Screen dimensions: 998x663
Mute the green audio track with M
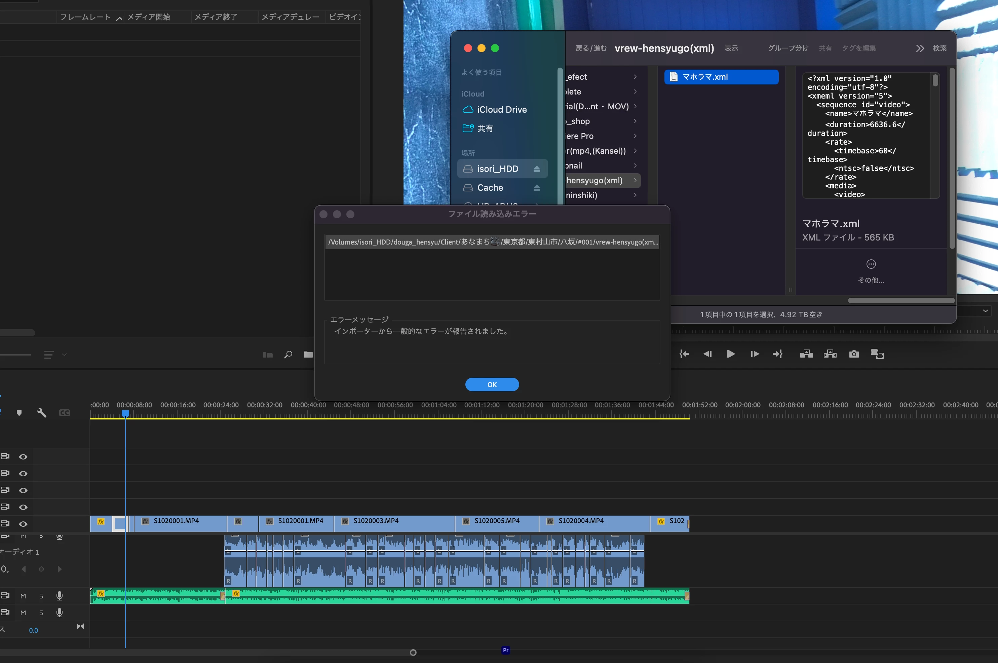[x=23, y=596]
